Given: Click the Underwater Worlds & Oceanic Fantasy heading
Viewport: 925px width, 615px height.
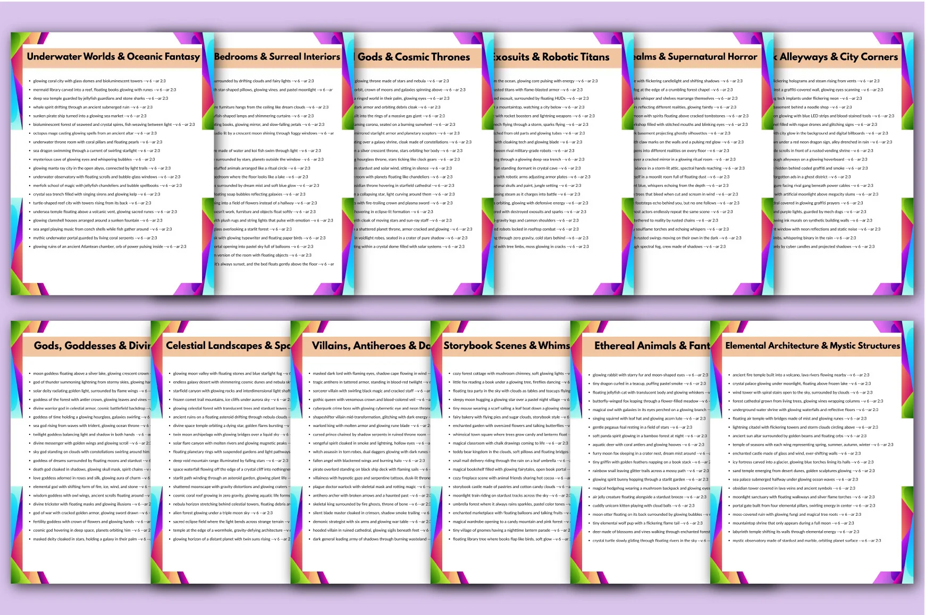Looking at the screenshot, I should [113, 56].
